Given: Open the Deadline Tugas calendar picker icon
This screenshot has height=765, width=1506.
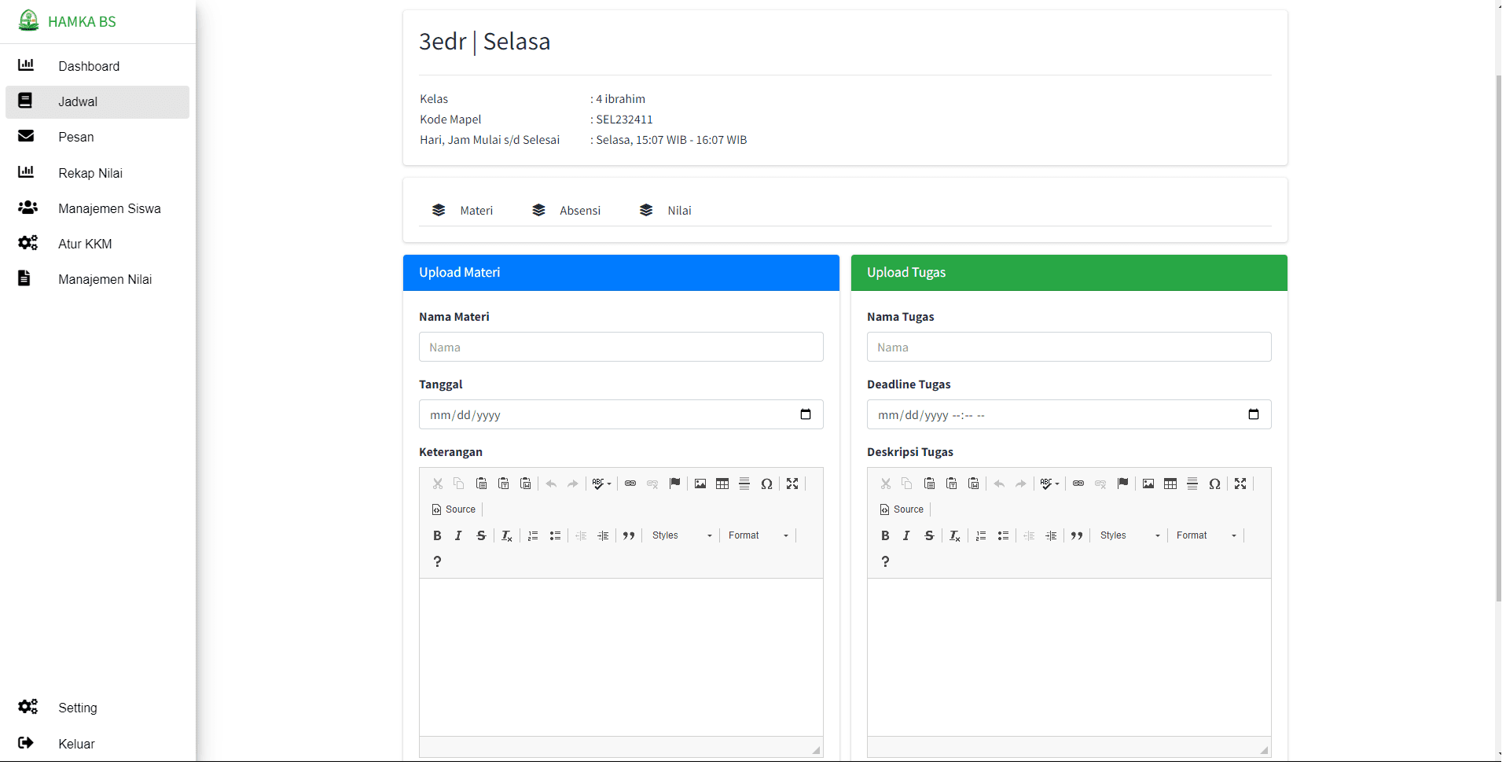Looking at the screenshot, I should (x=1254, y=414).
